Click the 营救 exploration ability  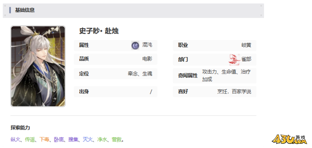click(x=117, y=140)
